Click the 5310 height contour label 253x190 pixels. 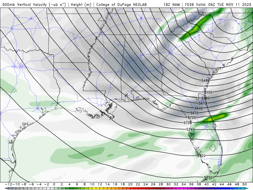[207, 15]
